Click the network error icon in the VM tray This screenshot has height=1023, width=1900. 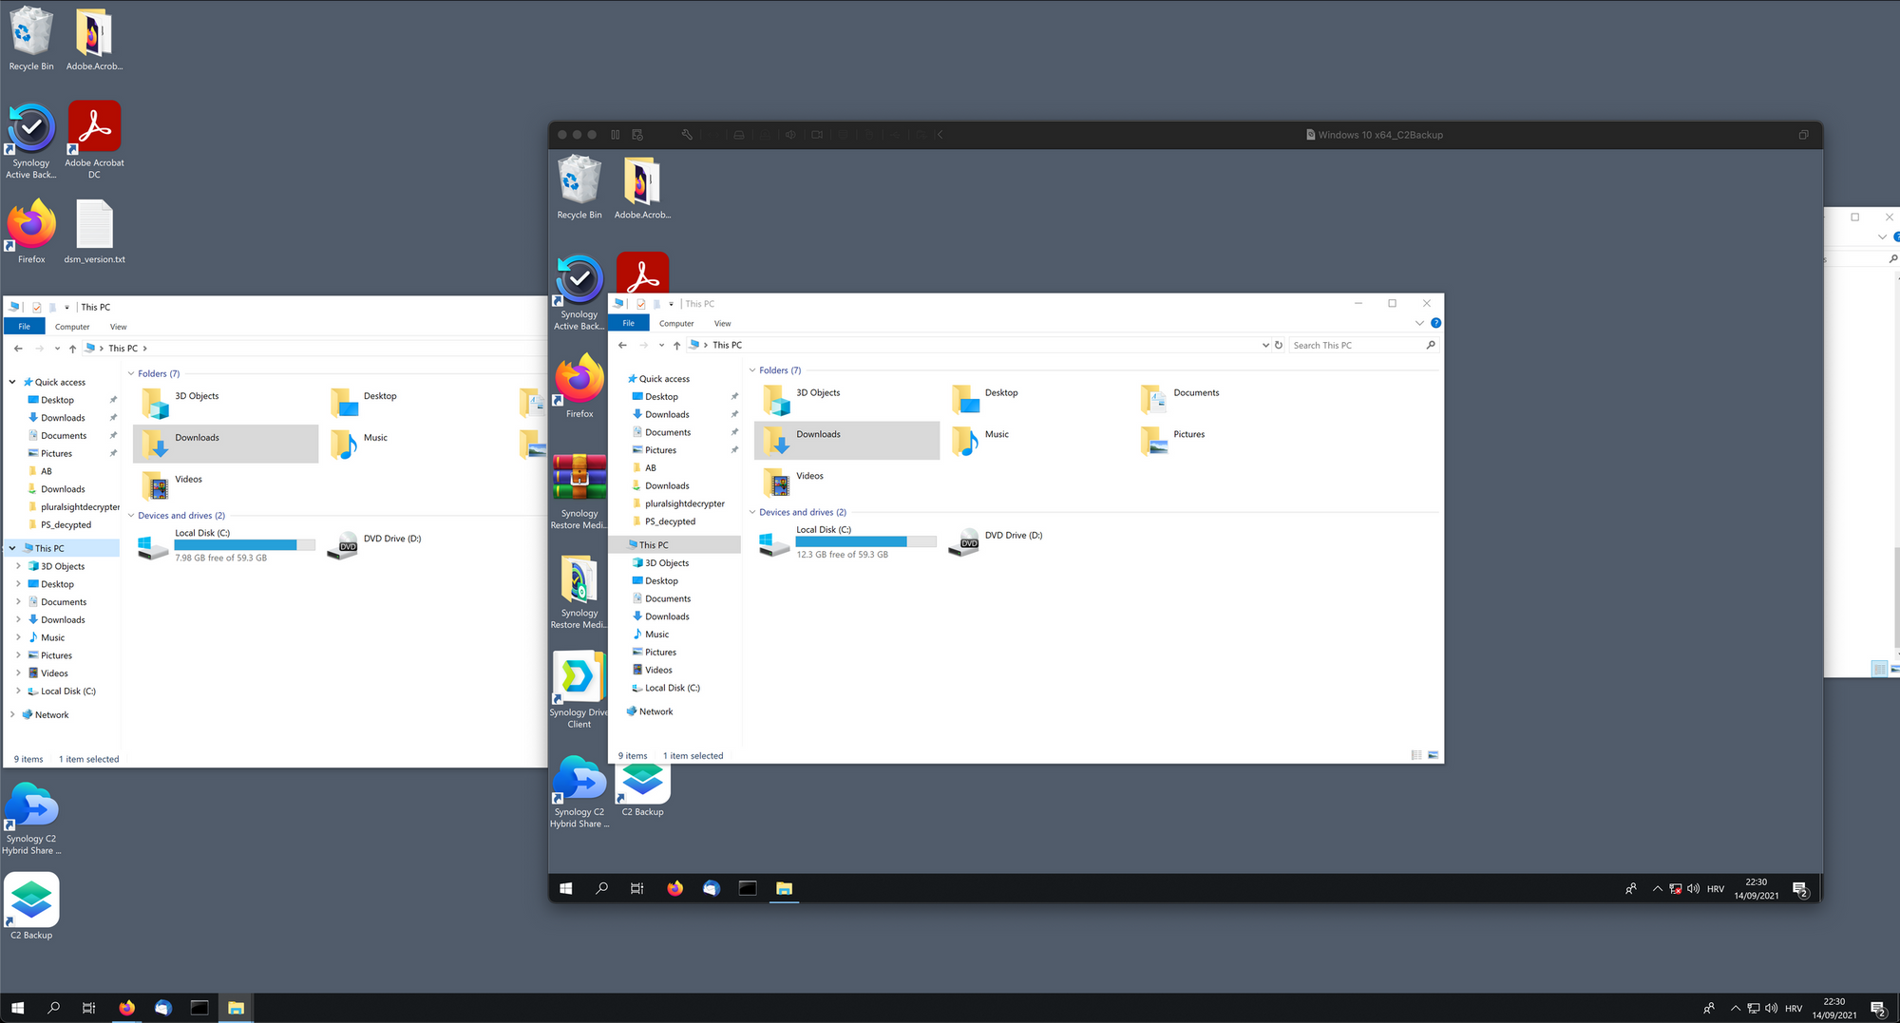(1676, 889)
